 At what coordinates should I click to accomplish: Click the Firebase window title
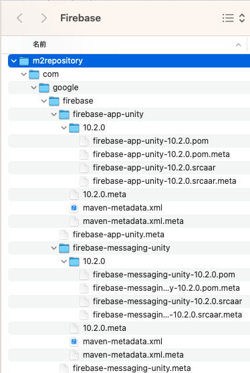tap(80, 18)
